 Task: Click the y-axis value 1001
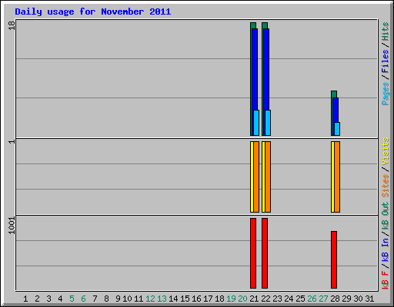[12, 226]
